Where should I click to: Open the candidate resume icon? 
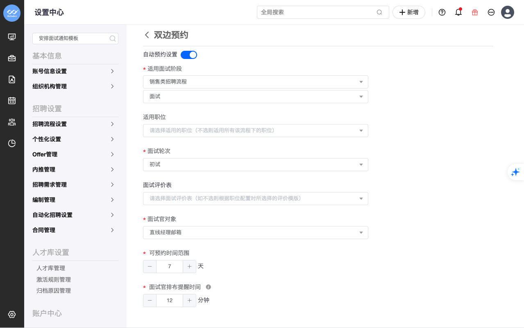click(12, 79)
